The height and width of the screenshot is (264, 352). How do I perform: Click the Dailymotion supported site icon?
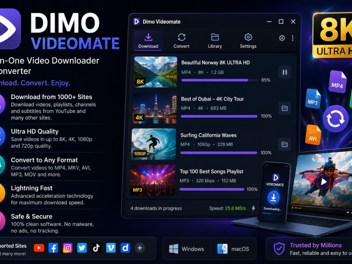click(x=125, y=248)
